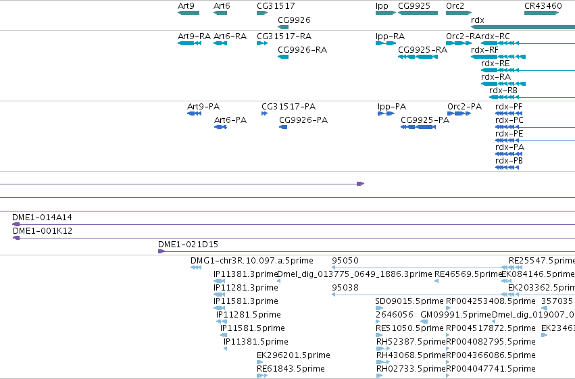
Task: Click the Orc2-RA transcript label
Action: [x=463, y=36]
